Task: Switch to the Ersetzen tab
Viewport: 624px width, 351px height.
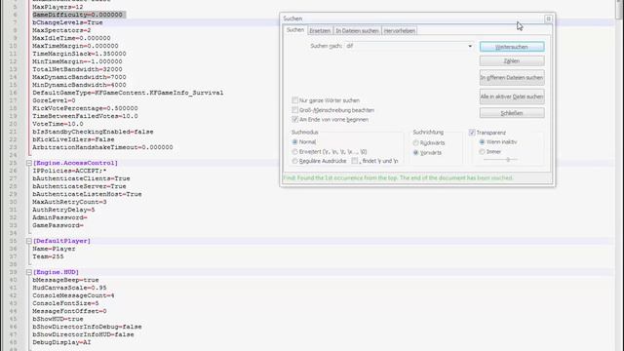Action: pos(320,30)
